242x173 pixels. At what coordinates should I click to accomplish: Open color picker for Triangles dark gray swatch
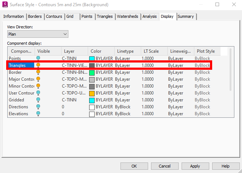(92, 65)
